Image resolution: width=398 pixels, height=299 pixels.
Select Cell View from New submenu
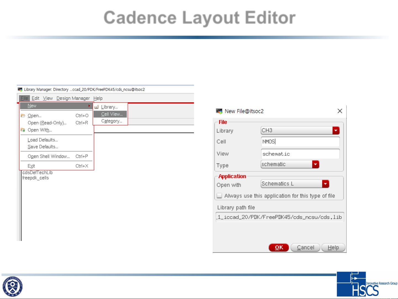[x=112, y=114]
